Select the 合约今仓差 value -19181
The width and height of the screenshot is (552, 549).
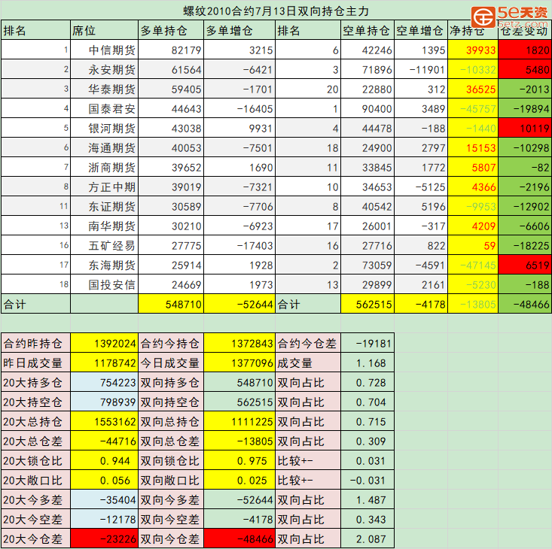367,343
